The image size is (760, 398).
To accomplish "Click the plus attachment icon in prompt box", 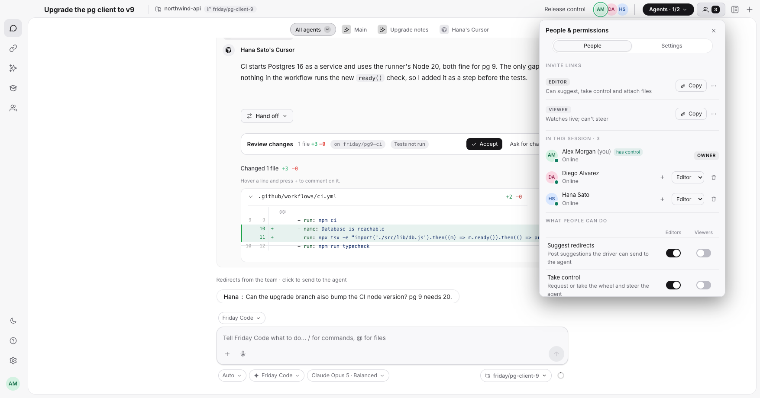I will [227, 353].
